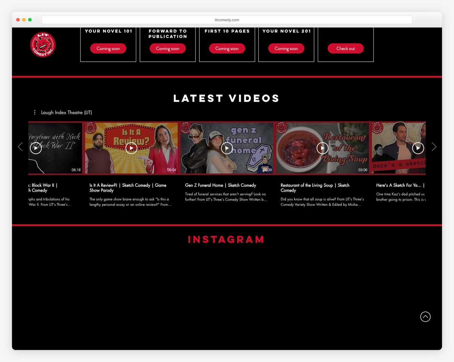454x362 pixels.
Task: Play the Gen Z Funeral Home video
Action: (x=227, y=148)
